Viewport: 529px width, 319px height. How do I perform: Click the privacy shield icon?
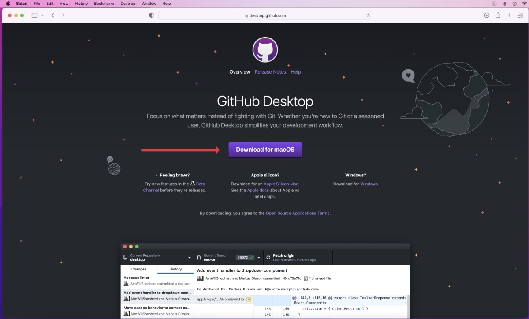tap(152, 15)
